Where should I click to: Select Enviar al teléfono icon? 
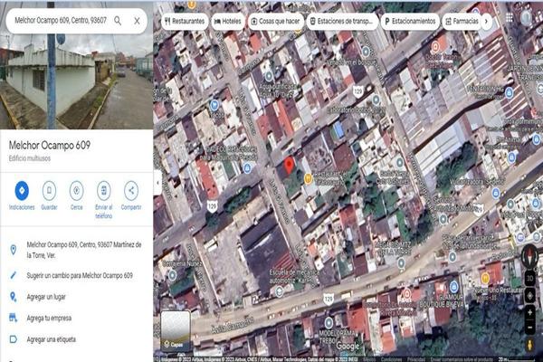[104, 191]
